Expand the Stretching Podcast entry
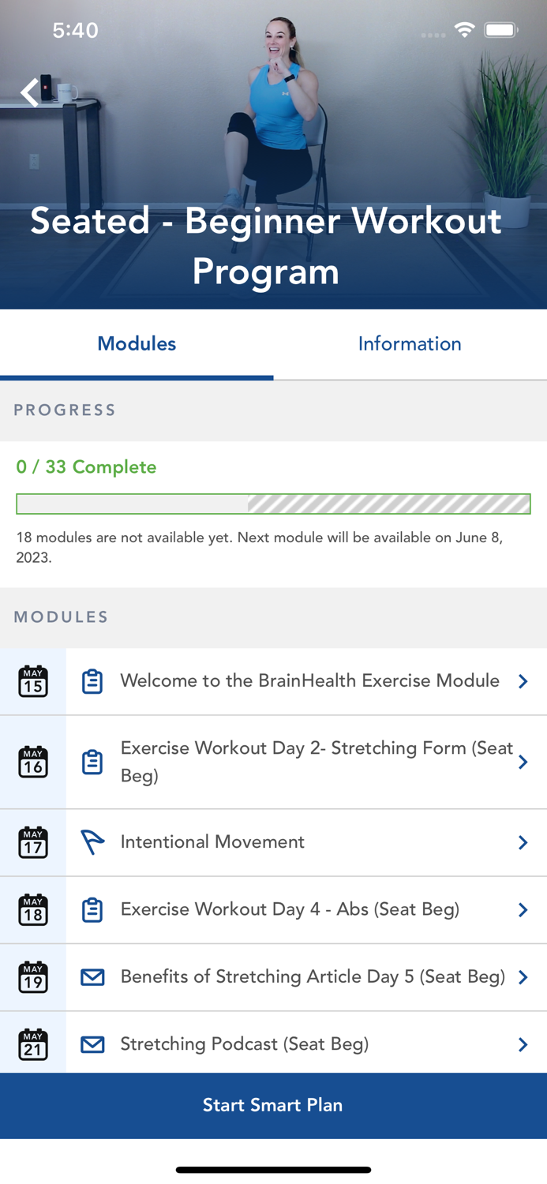Image resolution: width=547 pixels, height=1184 pixels. pos(523,1043)
